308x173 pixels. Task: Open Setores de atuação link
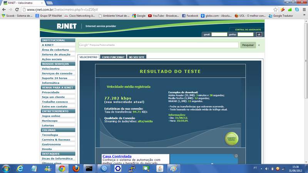(x=56, y=54)
